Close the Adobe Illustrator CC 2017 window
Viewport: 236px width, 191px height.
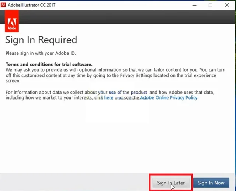point(227,5)
